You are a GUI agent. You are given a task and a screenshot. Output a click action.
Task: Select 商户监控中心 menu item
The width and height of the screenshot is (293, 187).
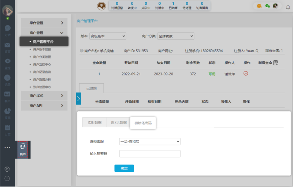tap(42, 64)
